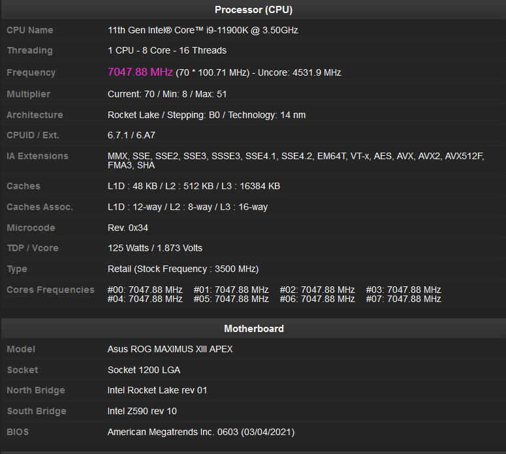This screenshot has width=506, height=454.
Task: Click the Motherboard section header
Action: tap(253, 329)
